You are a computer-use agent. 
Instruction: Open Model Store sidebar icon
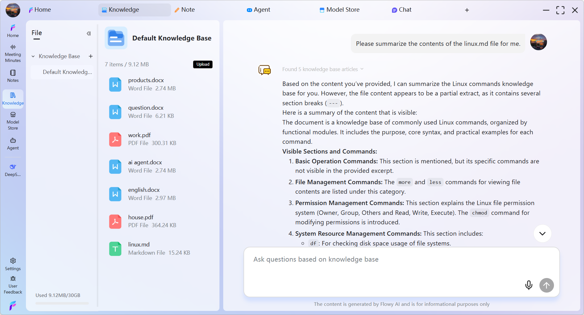click(13, 121)
